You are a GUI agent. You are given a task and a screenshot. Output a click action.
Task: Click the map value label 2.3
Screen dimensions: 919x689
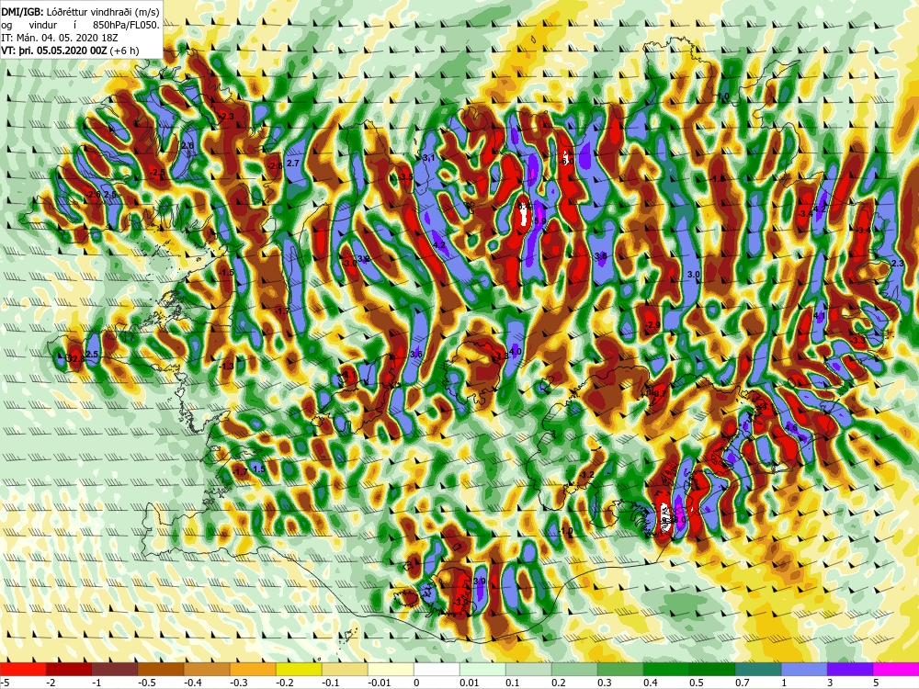897,265
